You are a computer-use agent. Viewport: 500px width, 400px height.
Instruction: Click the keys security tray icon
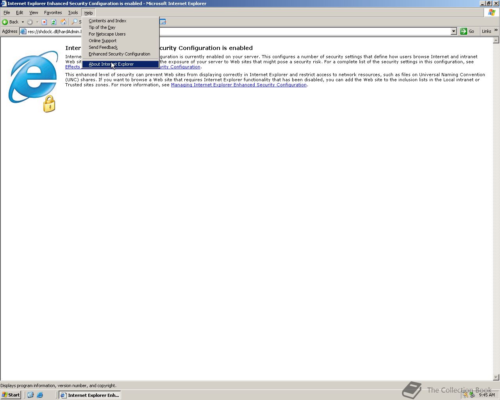click(x=465, y=395)
